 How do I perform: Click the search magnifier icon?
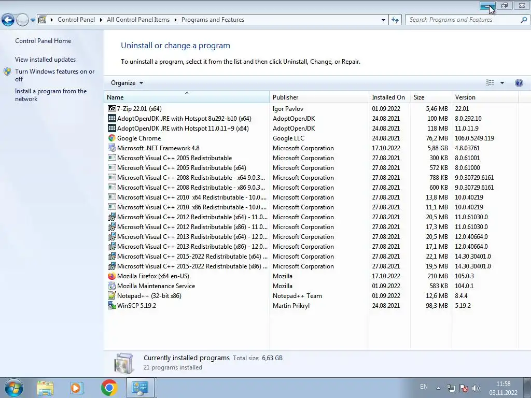pos(523,20)
